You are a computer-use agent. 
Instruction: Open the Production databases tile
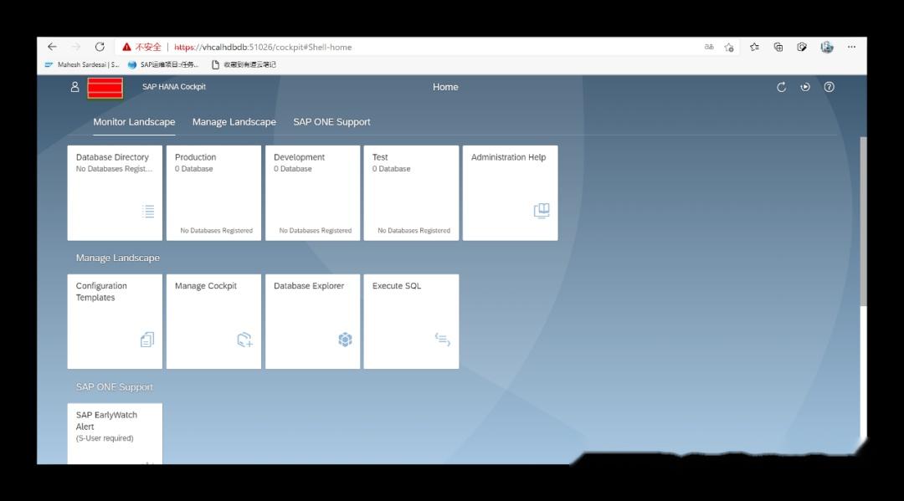tap(214, 193)
